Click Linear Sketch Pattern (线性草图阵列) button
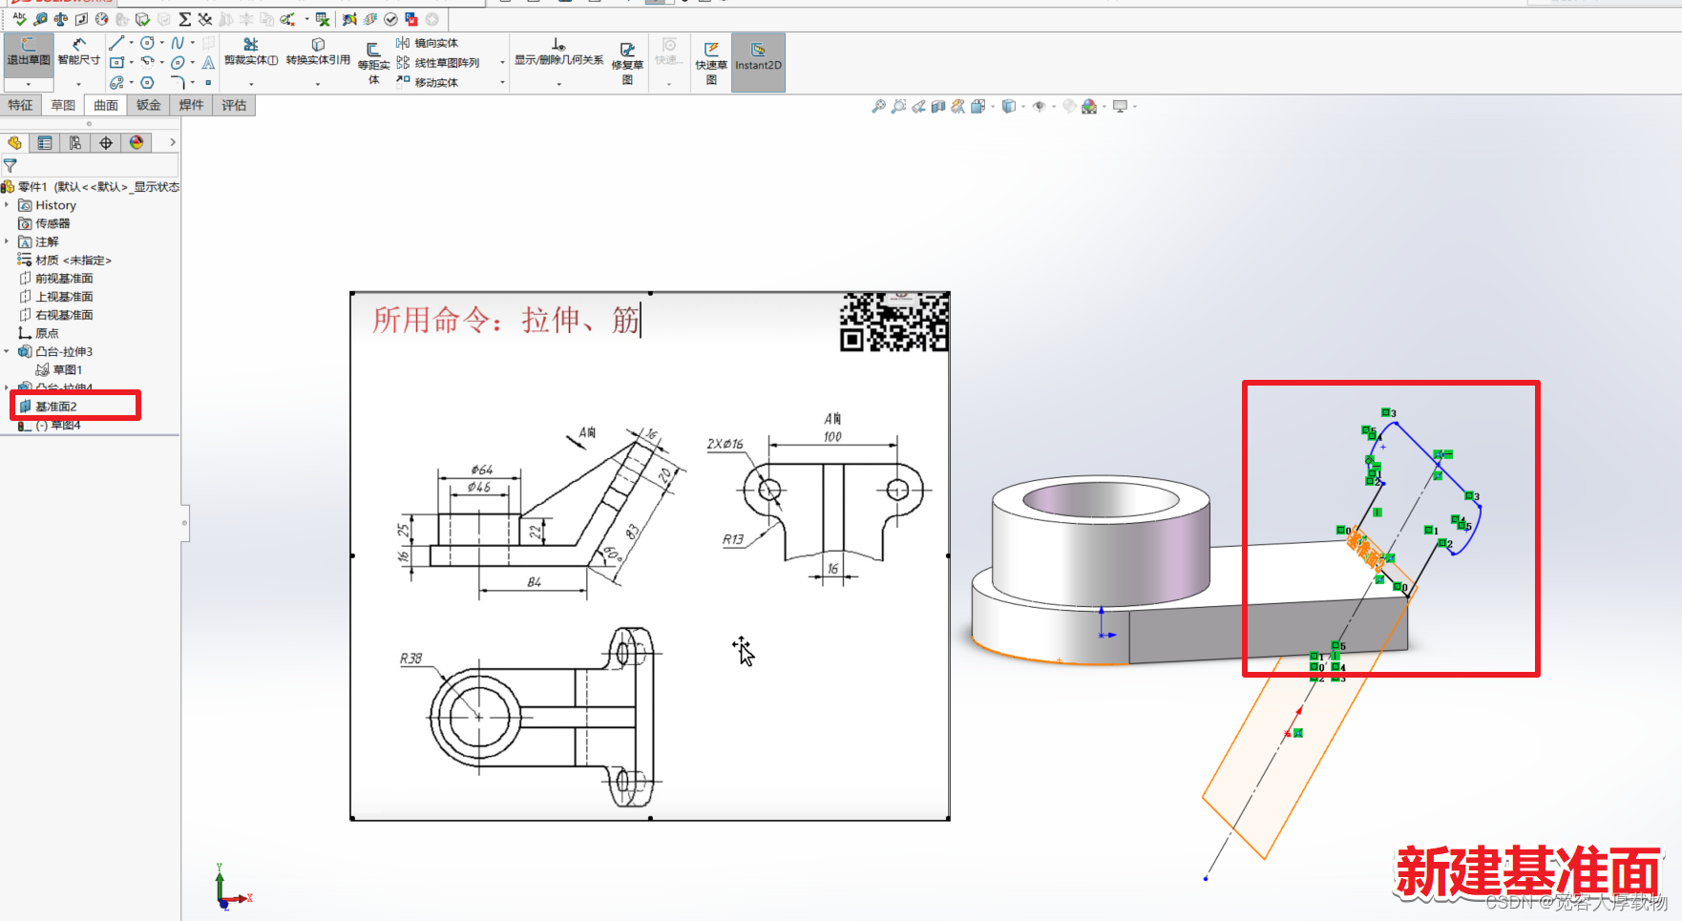The image size is (1682, 921). [x=438, y=63]
